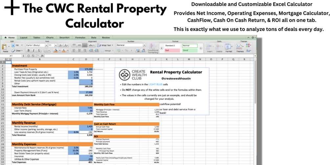Apply the Good cell style
This screenshot has width=330, height=165.
[x=190, y=51]
